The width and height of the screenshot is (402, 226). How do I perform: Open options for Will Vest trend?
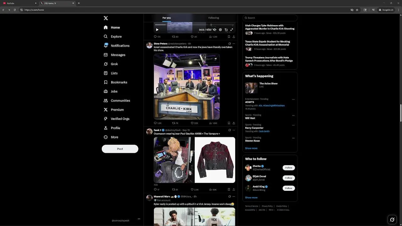tap(293, 116)
